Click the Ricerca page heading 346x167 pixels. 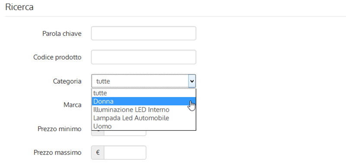click(x=19, y=7)
